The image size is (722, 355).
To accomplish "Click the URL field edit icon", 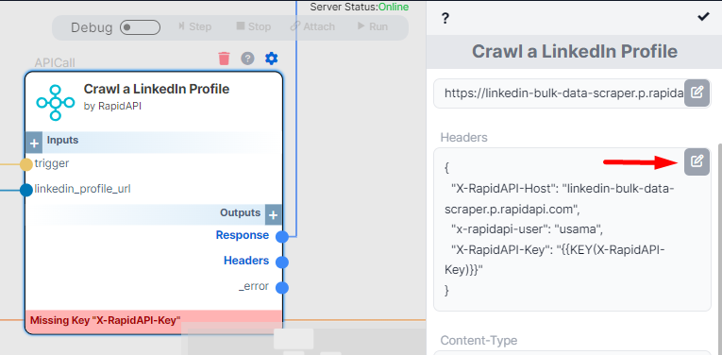I will click(697, 93).
